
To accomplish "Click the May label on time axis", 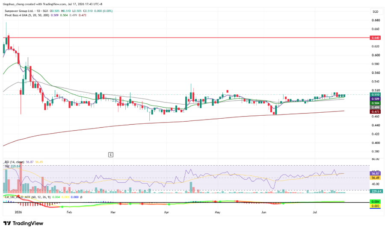I will [x=217, y=212].
